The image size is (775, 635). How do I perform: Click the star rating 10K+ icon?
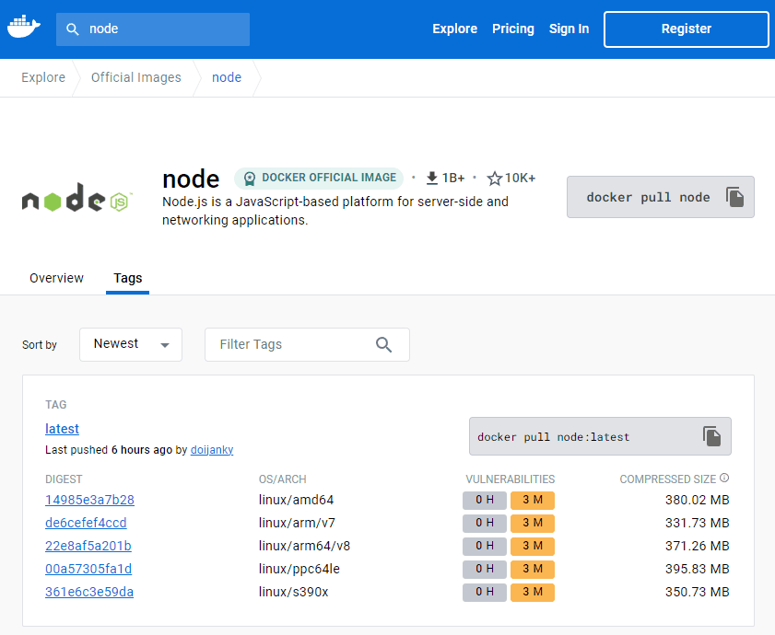point(495,179)
